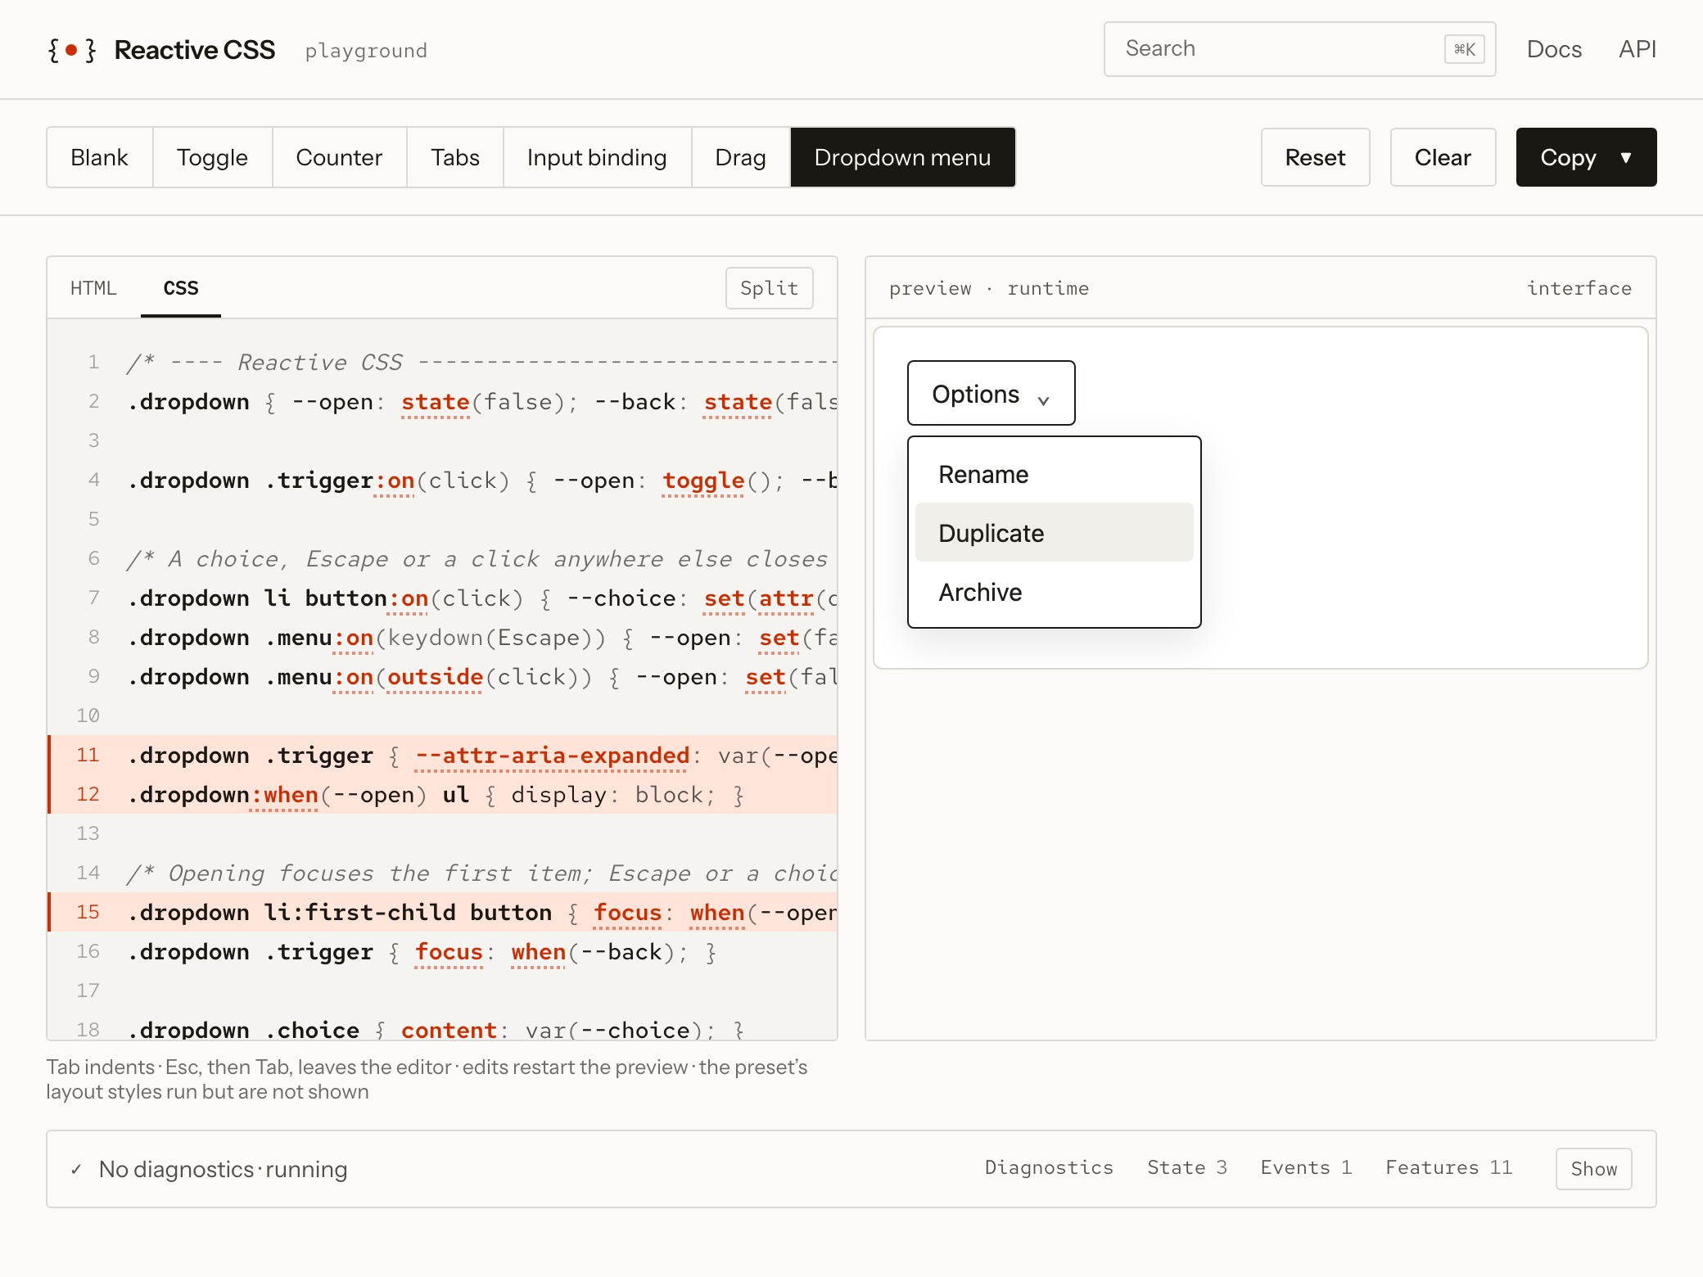The height and width of the screenshot is (1277, 1703).
Task: Open the Diagnostics status tab
Action: (1049, 1168)
